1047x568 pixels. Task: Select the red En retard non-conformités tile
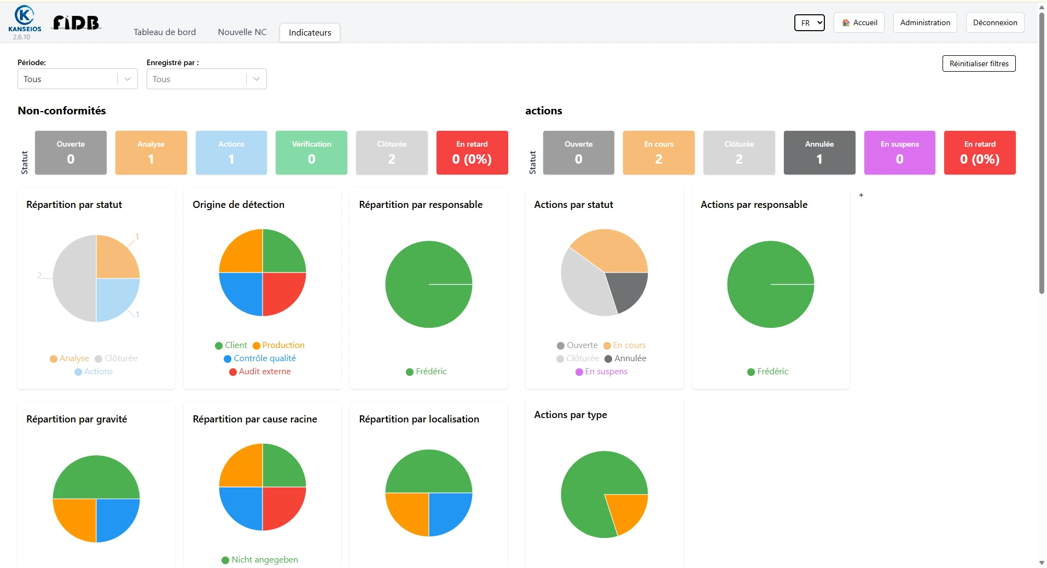click(x=472, y=153)
